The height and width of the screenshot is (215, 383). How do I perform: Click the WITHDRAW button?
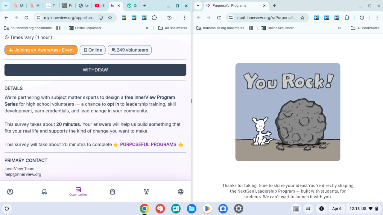click(95, 70)
